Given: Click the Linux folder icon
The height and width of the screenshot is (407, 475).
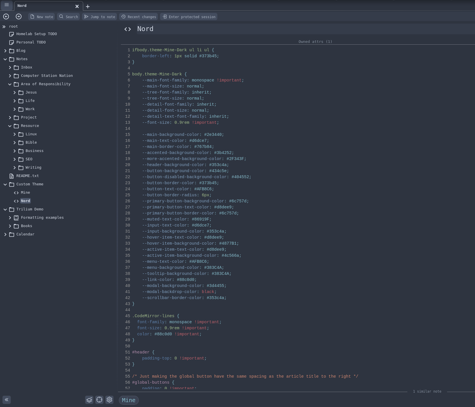Looking at the screenshot, I should [x=21, y=134].
